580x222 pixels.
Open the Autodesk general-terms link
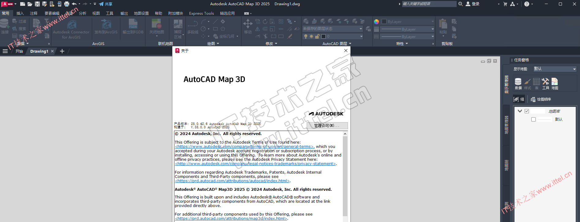point(245,147)
